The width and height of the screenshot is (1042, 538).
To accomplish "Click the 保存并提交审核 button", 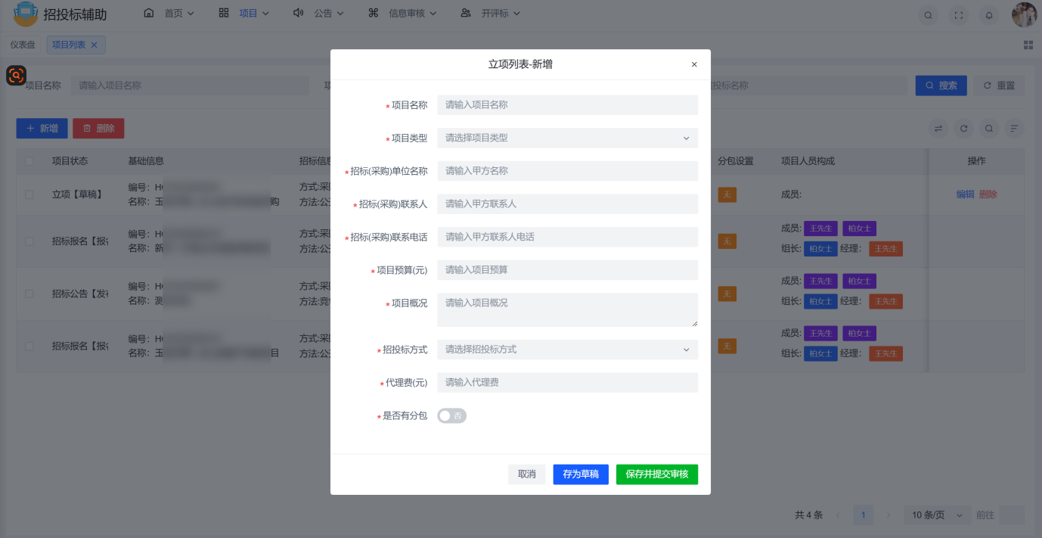I will point(656,474).
